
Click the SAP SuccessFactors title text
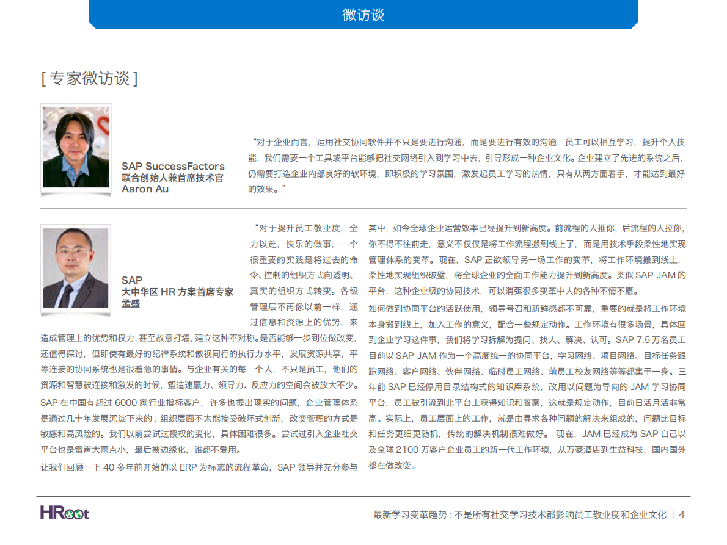(x=174, y=166)
